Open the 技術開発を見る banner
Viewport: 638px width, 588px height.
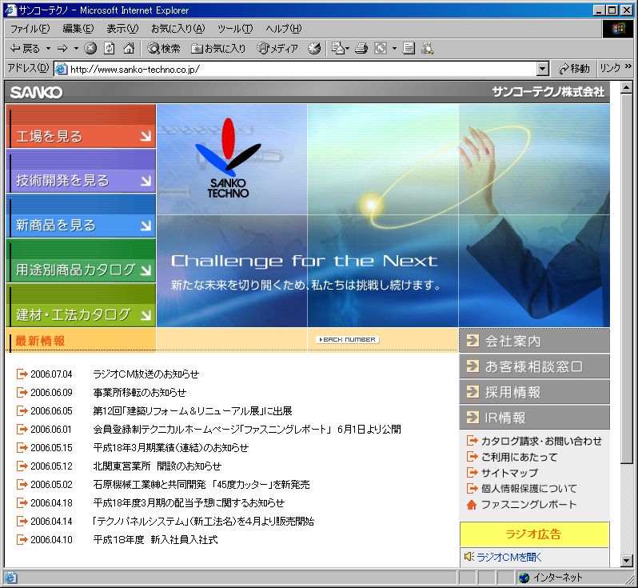pos(81,171)
